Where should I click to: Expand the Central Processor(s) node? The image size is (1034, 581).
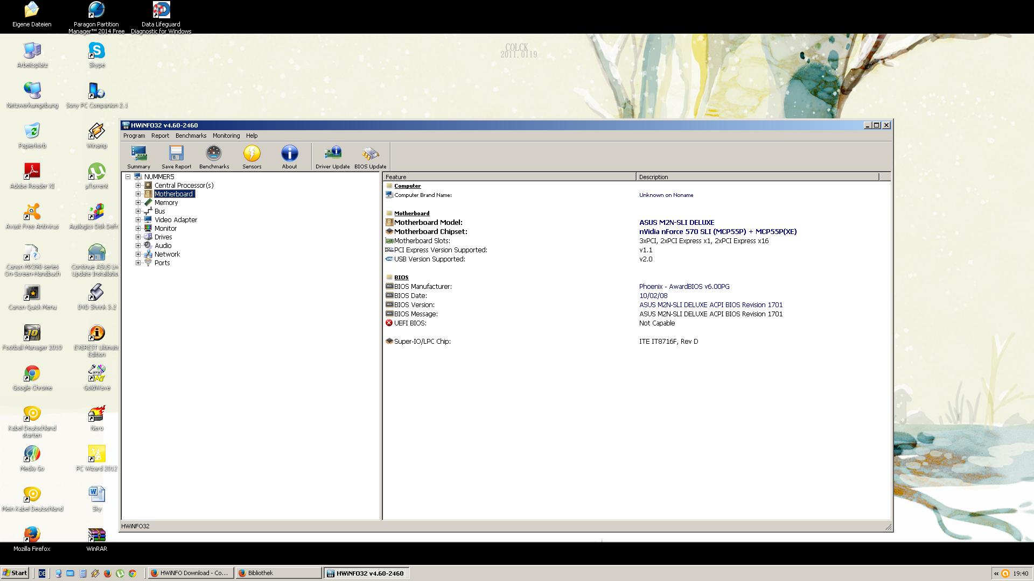[x=138, y=185]
